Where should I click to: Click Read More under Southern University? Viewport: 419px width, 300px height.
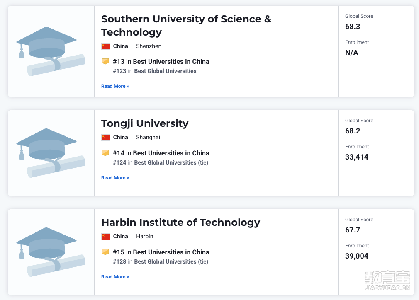[115, 86]
